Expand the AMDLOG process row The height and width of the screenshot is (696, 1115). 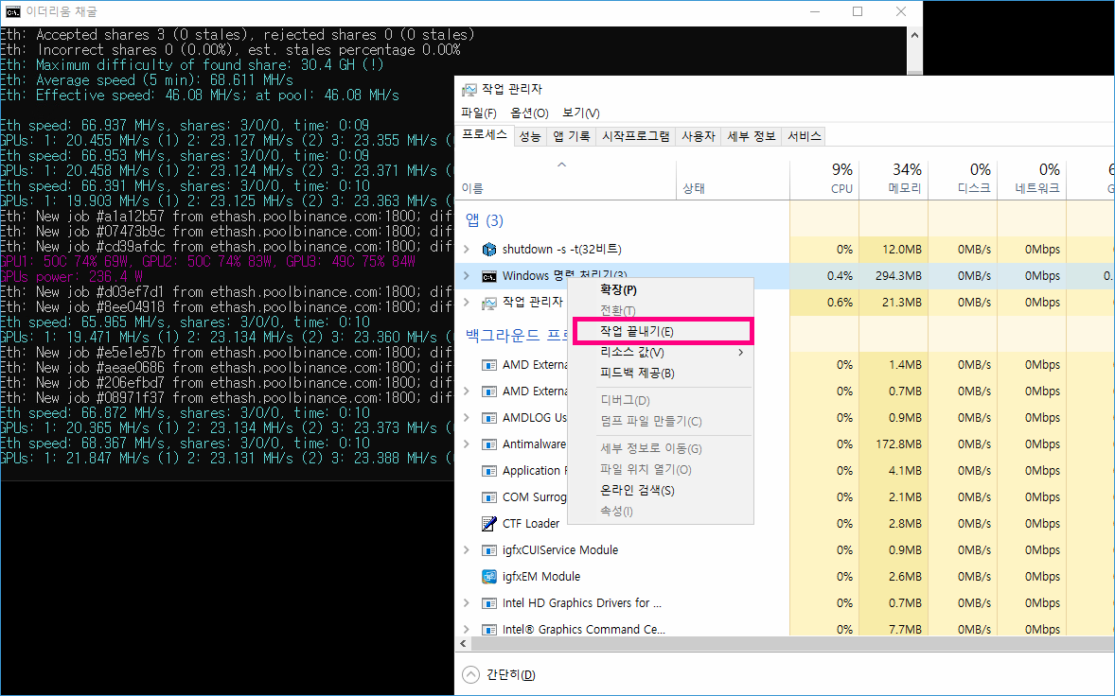coord(467,418)
